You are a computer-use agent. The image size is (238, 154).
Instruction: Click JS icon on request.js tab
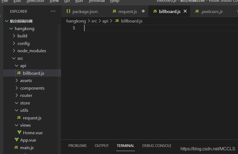click(114, 11)
